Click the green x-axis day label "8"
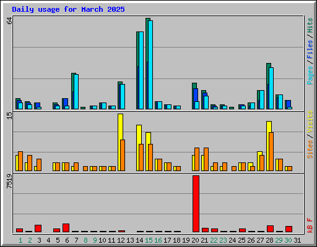Screen dimensions: 317x247 tap(85, 240)
